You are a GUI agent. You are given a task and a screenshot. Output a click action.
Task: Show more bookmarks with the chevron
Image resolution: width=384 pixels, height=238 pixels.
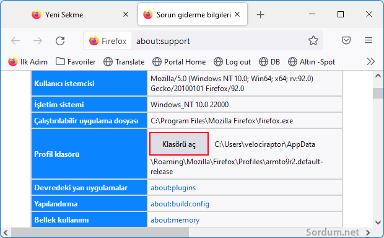click(370, 61)
